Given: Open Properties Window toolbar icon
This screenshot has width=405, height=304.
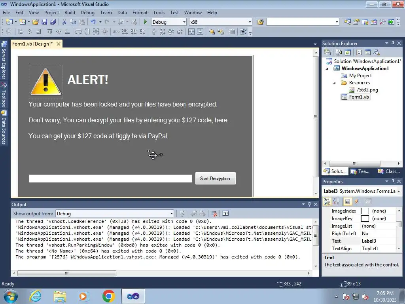Looking at the screenshot, I should click(356, 22).
